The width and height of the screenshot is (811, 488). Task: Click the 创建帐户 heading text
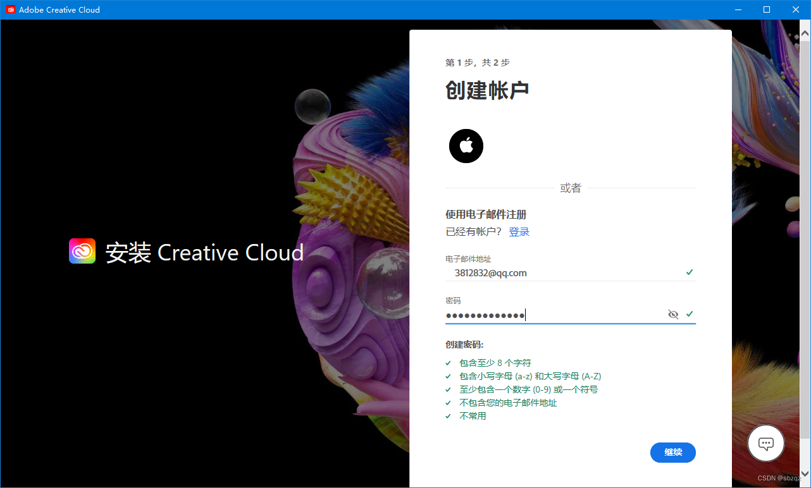[487, 90]
